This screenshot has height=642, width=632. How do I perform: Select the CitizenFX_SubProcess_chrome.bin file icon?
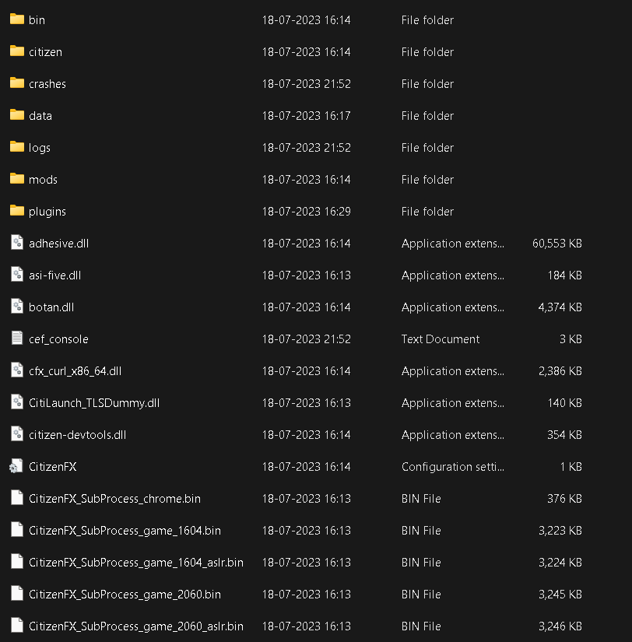(17, 498)
